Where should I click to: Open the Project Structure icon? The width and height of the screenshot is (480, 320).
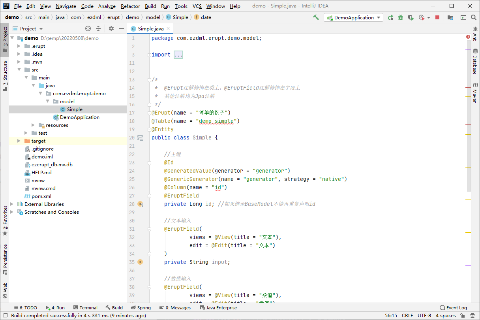450,17
